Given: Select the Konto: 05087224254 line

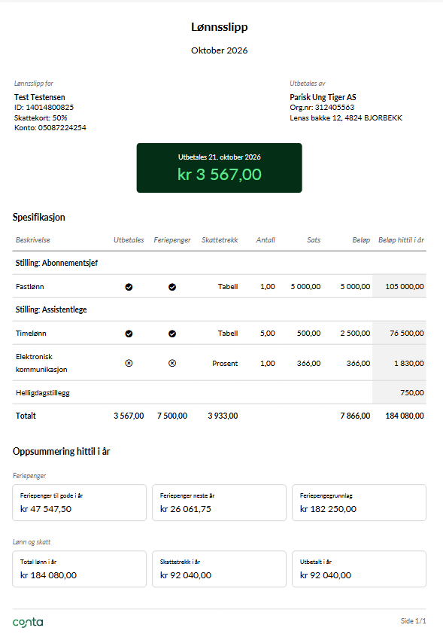Looking at the screenshot, I should [50, 127].
